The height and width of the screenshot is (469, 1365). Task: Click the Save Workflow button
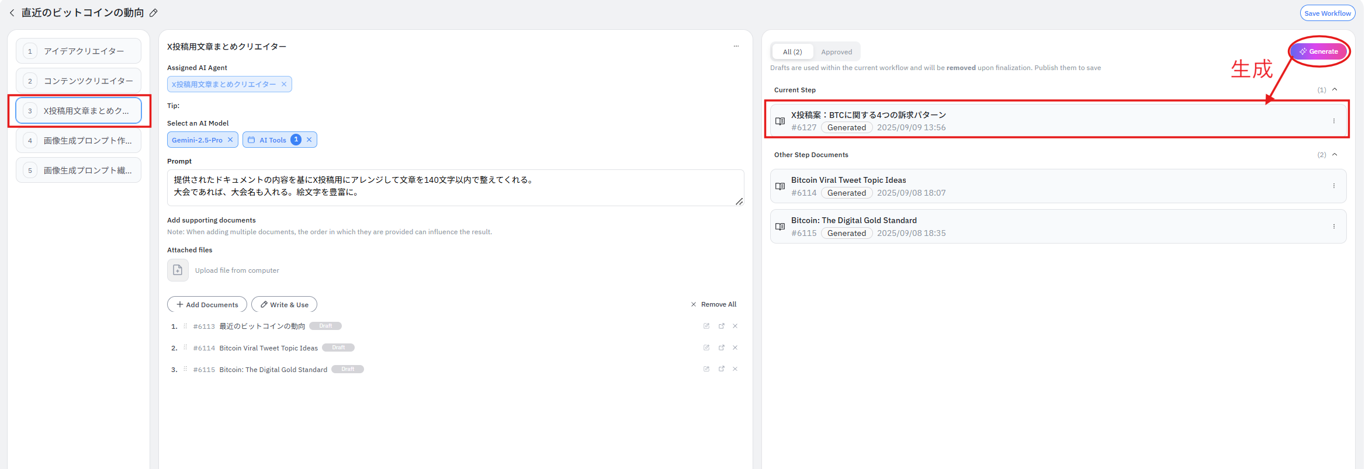click(1327, 13)
